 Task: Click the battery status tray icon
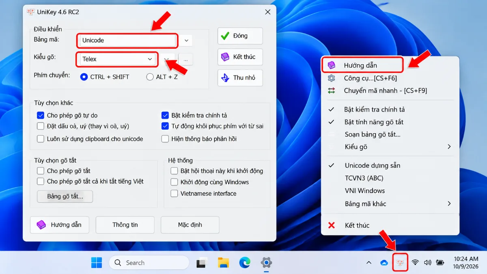point(440,263)
